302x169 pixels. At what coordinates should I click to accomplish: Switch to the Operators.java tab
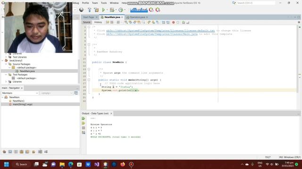[x=137, y=17]
